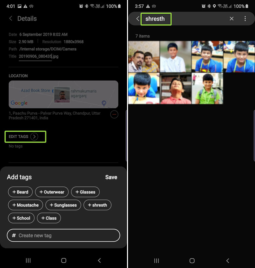Add the Glasses tag
This screenshot has width=255, height=268.
tap(85, 192)
